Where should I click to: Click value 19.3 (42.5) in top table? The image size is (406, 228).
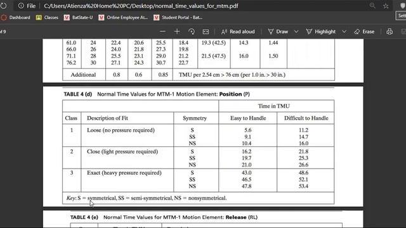(214, 42)
